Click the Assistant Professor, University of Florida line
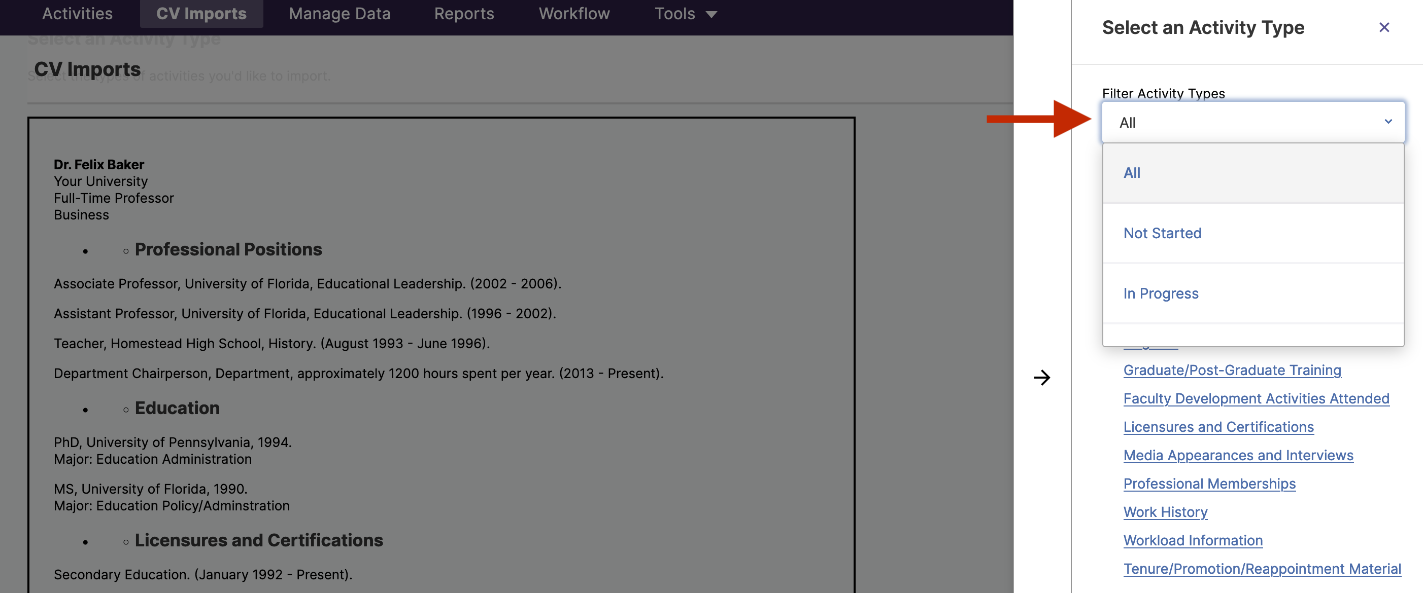This screenshot has width=1423, height=593. coord(305,313)
